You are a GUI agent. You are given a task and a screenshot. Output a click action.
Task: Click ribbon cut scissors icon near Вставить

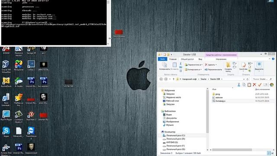(x=180, y=64)
